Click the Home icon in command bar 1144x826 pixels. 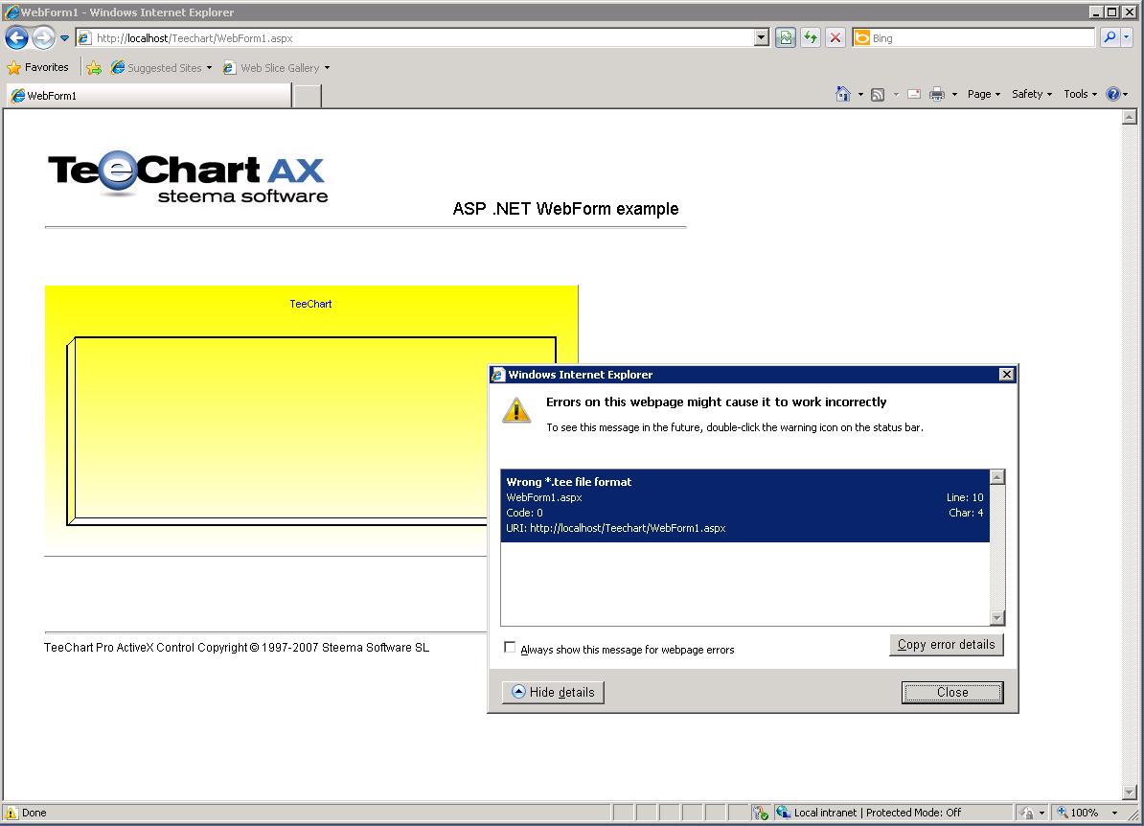(843, 94)
